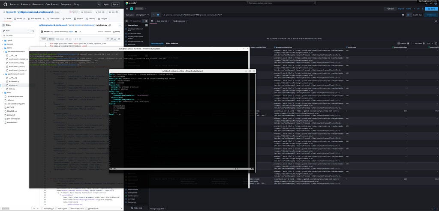Image resolution: width=439 pixels, height=211 pixels.
Task: Open the Columns selector in results grid
Action: tap(403, 44)
